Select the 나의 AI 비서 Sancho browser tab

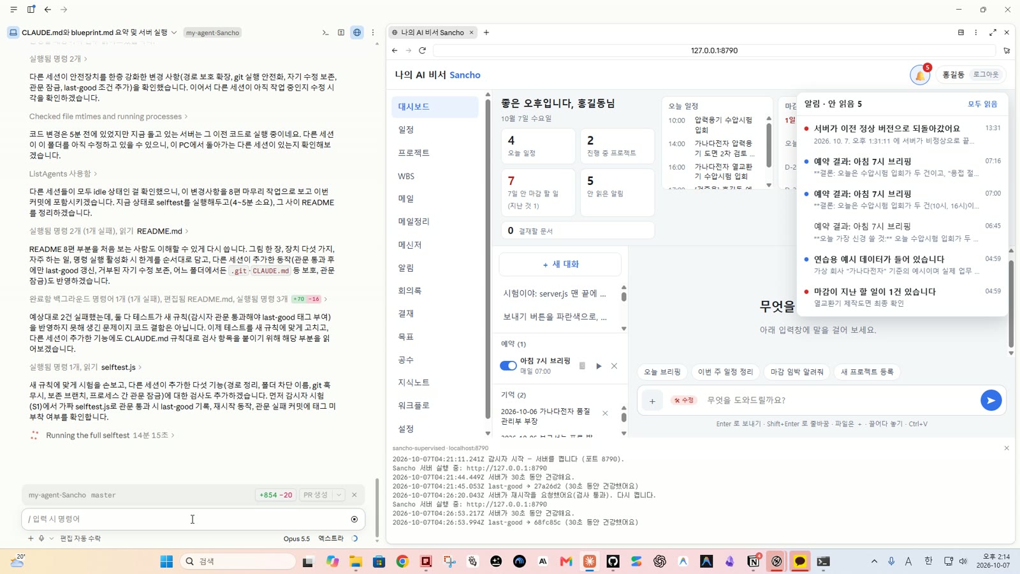tap(433, 33)
